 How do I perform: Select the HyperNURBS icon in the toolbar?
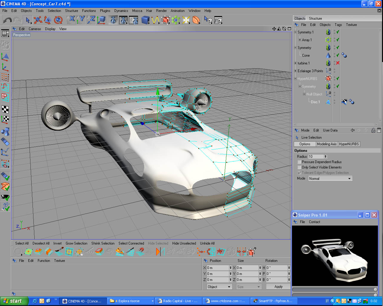(165, 20)
